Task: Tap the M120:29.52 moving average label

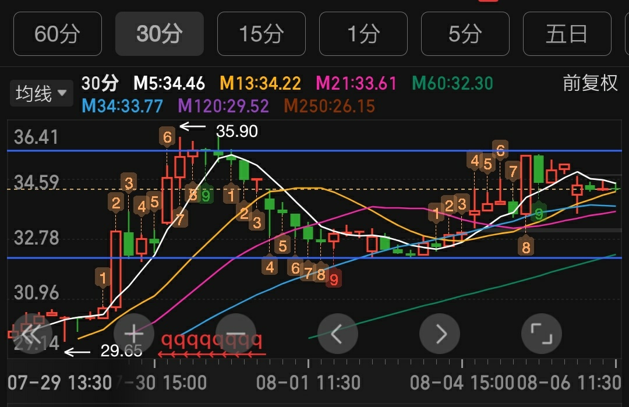Action: 224,106
